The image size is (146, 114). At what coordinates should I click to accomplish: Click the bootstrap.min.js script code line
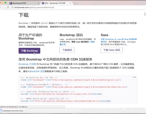tap(66, 101)
